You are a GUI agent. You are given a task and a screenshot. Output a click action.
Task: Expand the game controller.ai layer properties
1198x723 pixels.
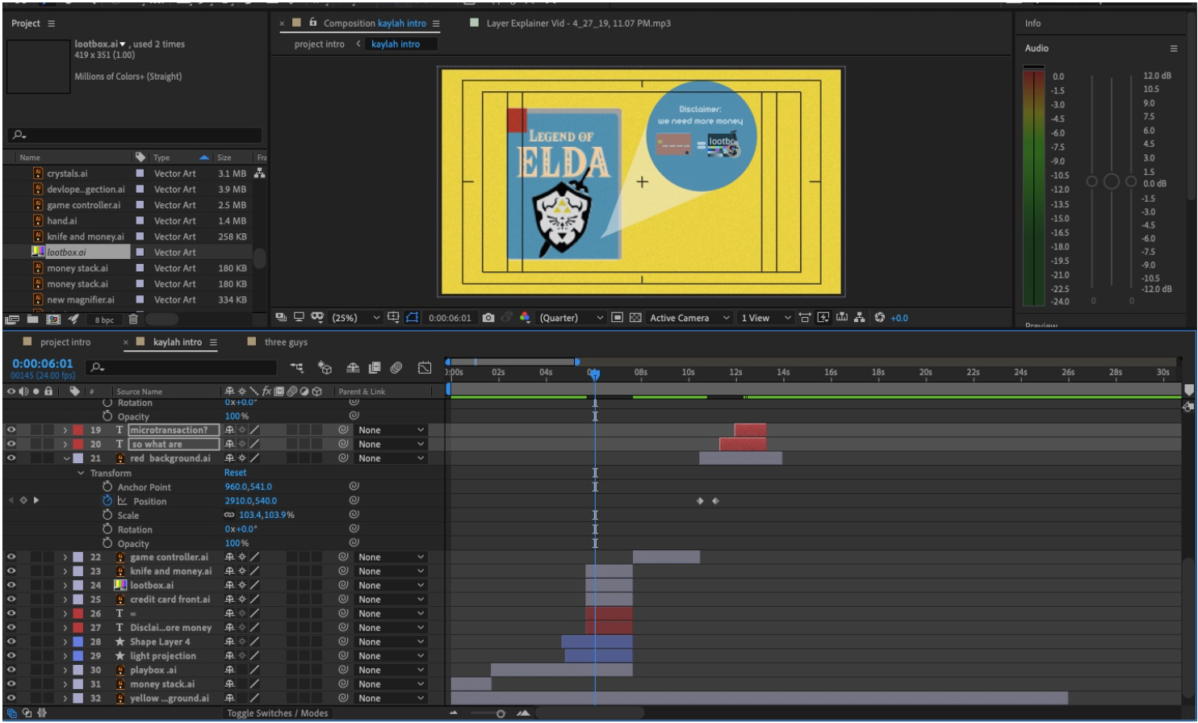(65, 557)
